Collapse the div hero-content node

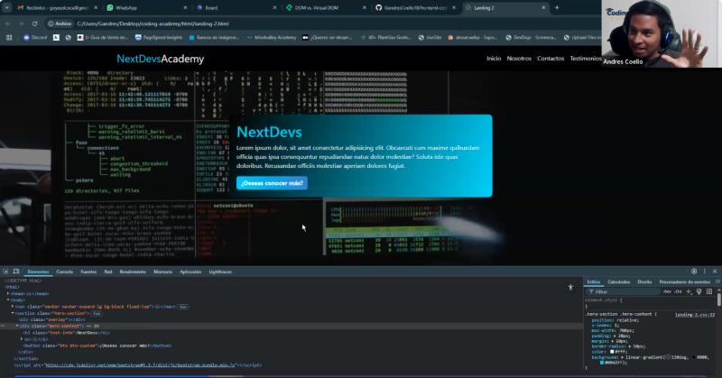coord(17,326)
